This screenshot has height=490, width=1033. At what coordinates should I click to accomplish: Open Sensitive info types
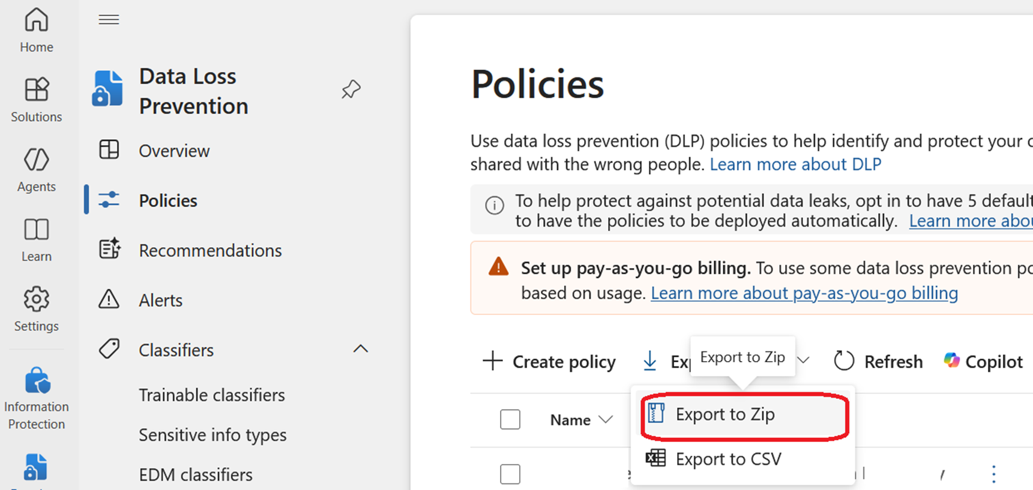coord(212,435)
